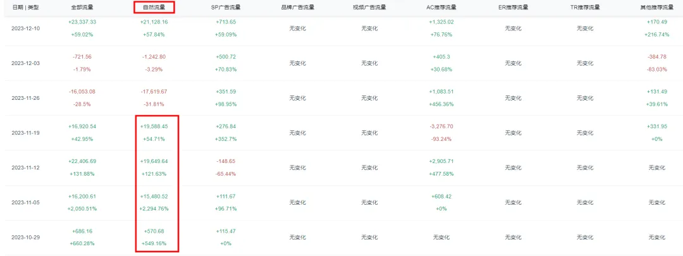Viewport: 683px width, 256px height.
Task: Click the +121.63% natural traffic percentage
Action: (154, 174)
